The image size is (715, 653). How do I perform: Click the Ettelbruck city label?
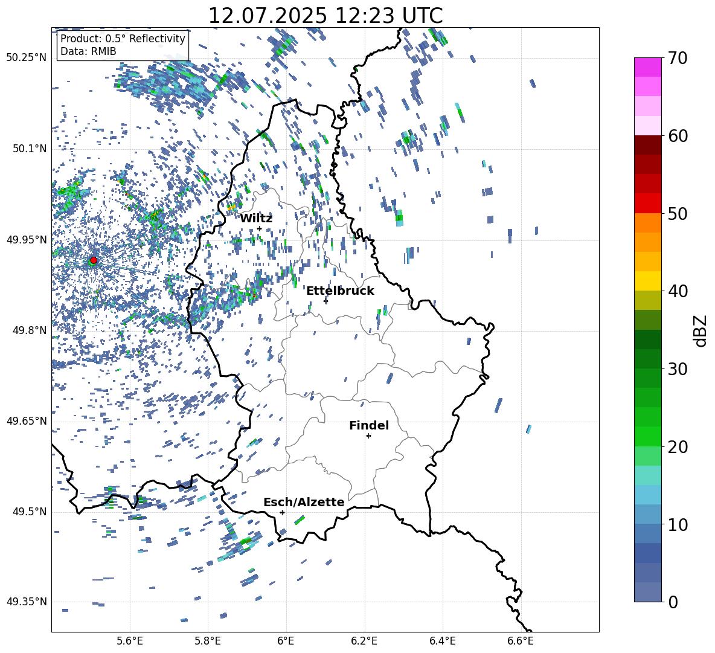[x=340, y=291]
